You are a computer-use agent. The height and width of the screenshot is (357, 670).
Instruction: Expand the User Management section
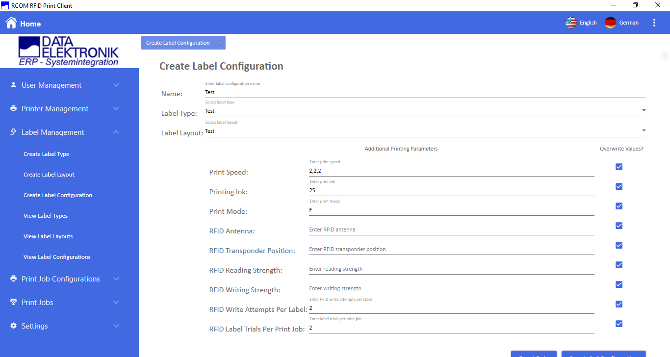coord(116,85)
